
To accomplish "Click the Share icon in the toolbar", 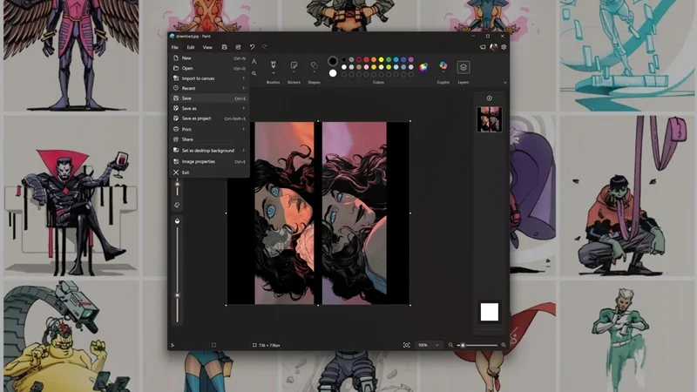I will [x=238, y=47].
